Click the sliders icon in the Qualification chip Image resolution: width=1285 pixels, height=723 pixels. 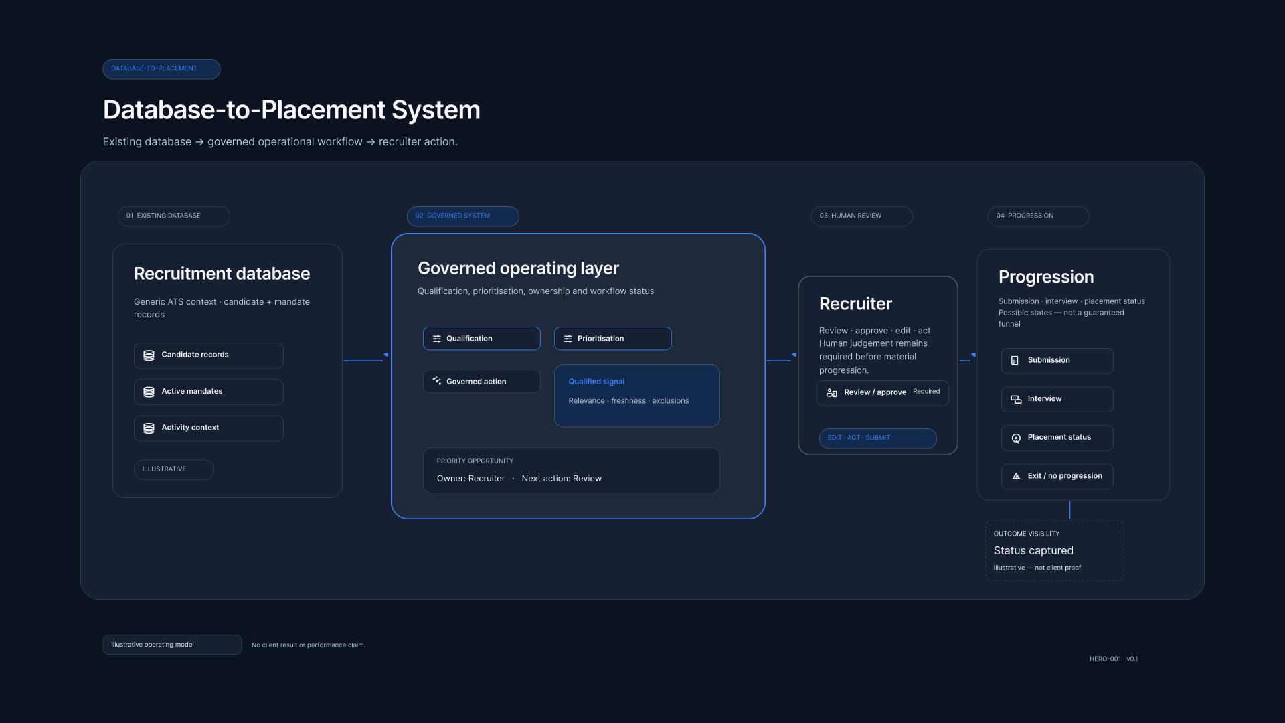(x=436, y=339)
